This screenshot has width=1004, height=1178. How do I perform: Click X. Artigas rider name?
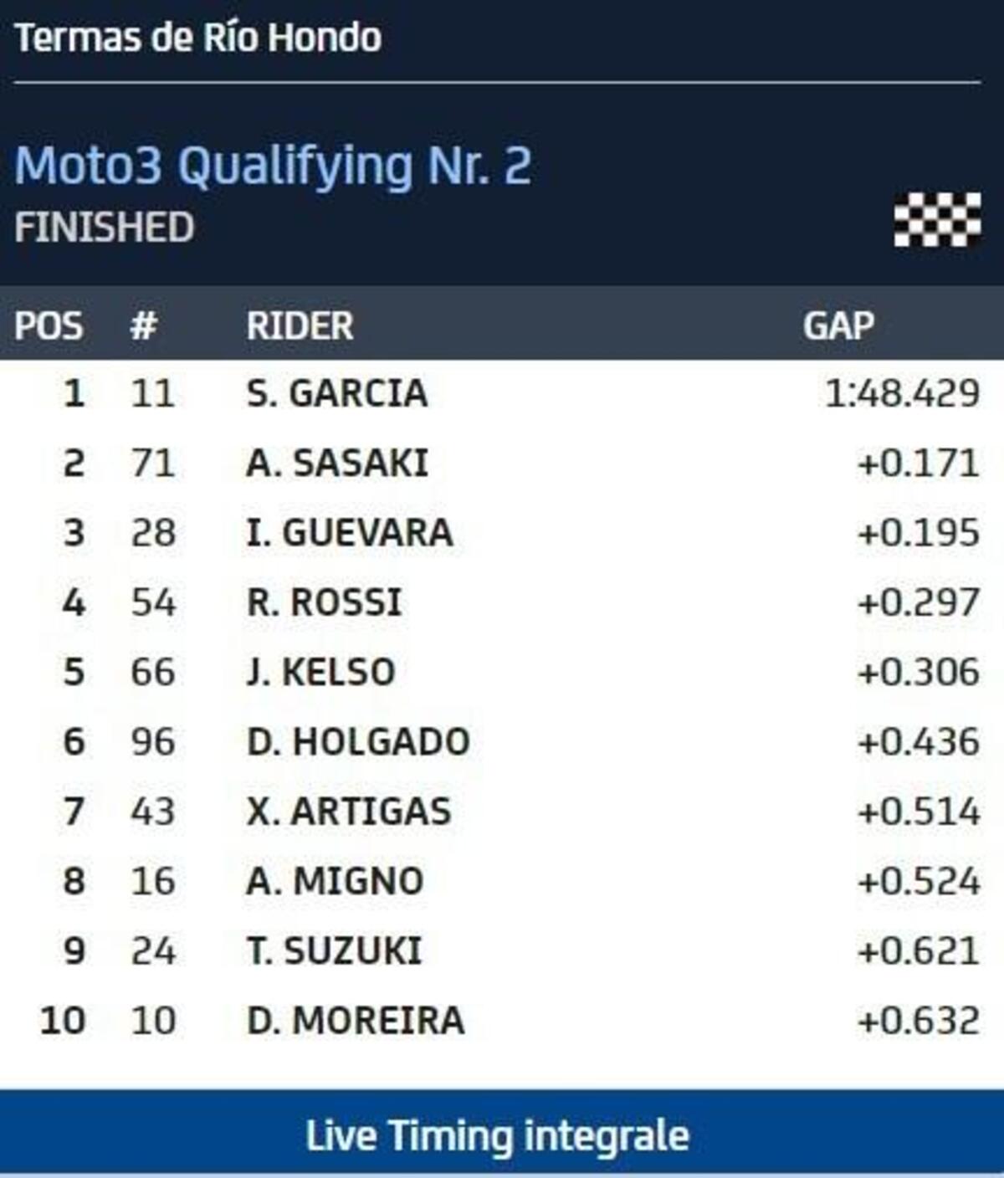click(x=348, y=812)
